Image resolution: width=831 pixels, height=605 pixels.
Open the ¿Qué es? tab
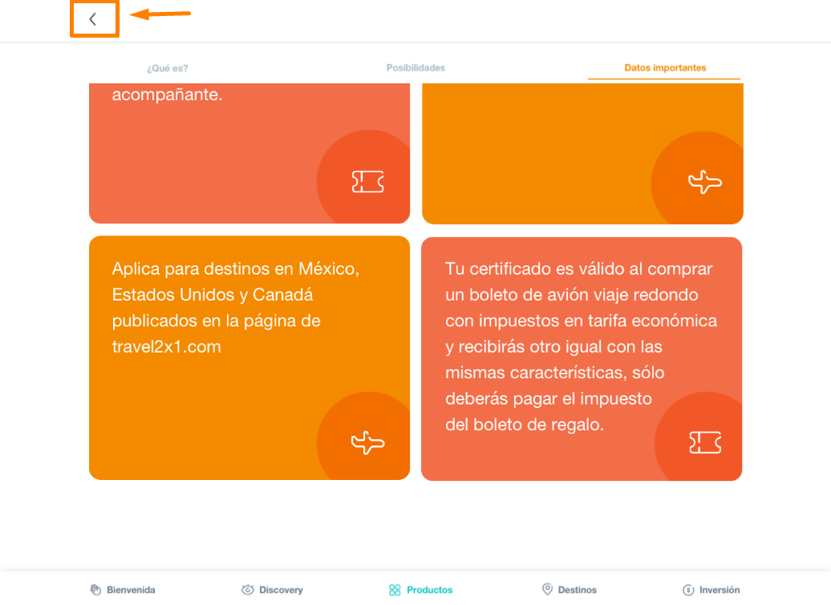pos(168,68)
